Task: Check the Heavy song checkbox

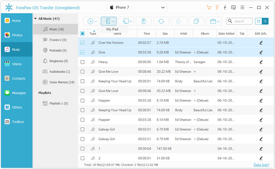Action: coord(82,62)
